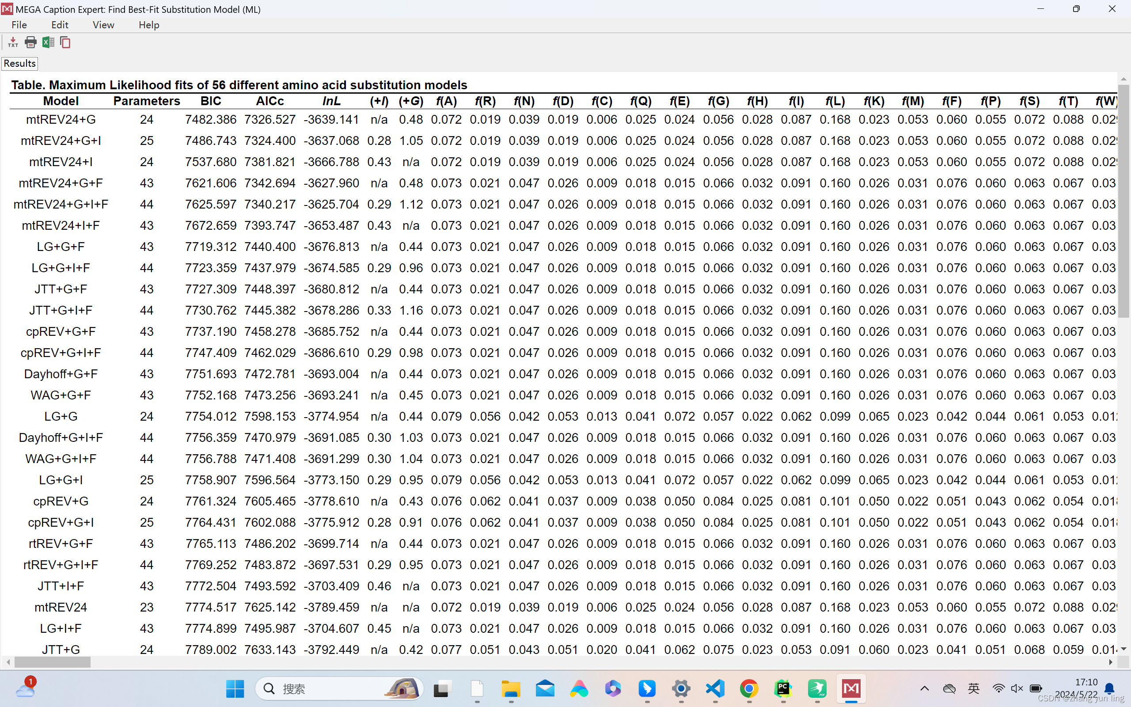Select the Results tab
Viewport: 1131px width, 707px height.
point(19,63)
